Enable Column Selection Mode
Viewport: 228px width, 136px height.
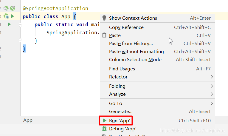click(157, 59)
